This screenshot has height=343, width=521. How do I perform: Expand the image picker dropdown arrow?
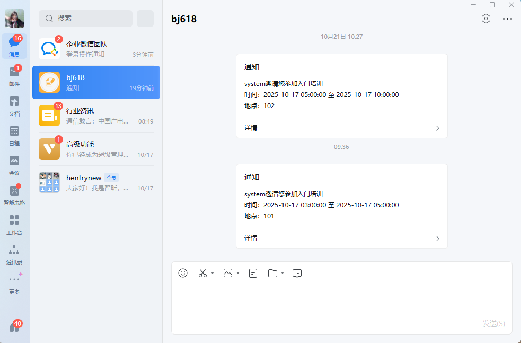238,273
